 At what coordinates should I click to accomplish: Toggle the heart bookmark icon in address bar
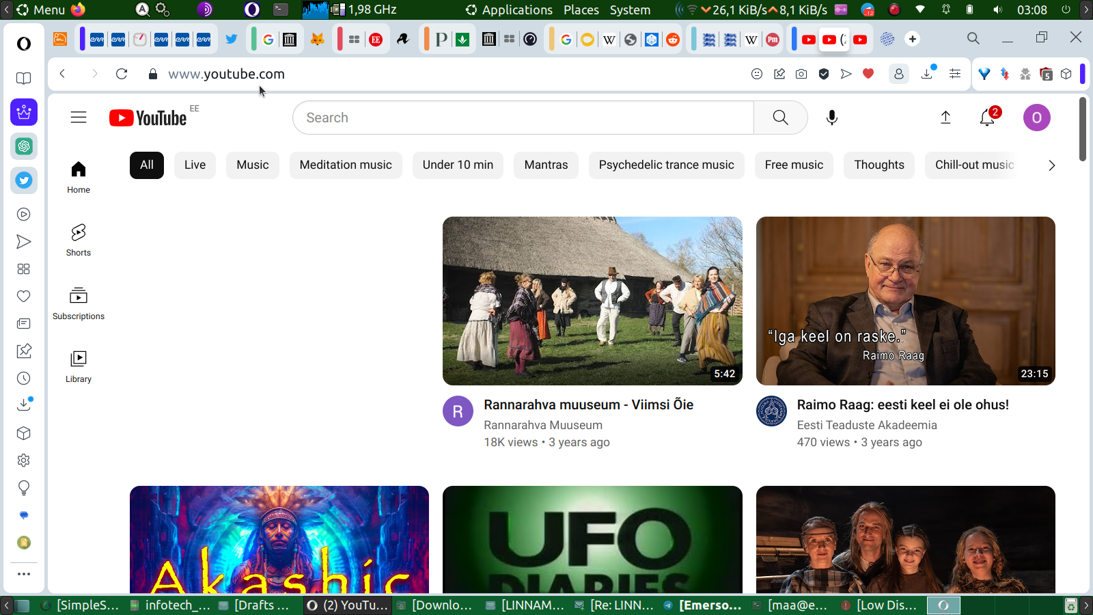[x=868, y=74]
